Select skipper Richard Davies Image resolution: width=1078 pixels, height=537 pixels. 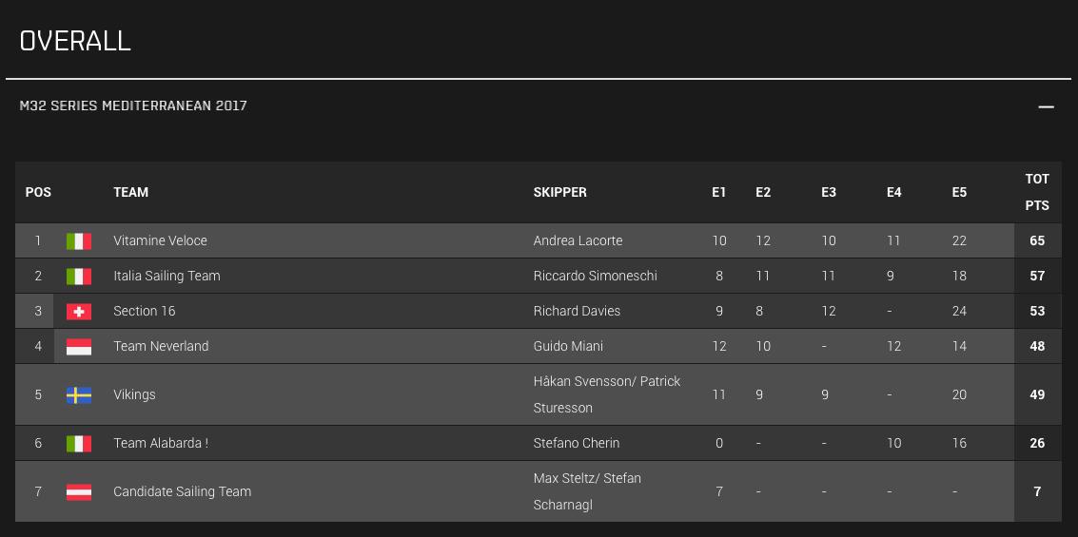coord(577,311)
